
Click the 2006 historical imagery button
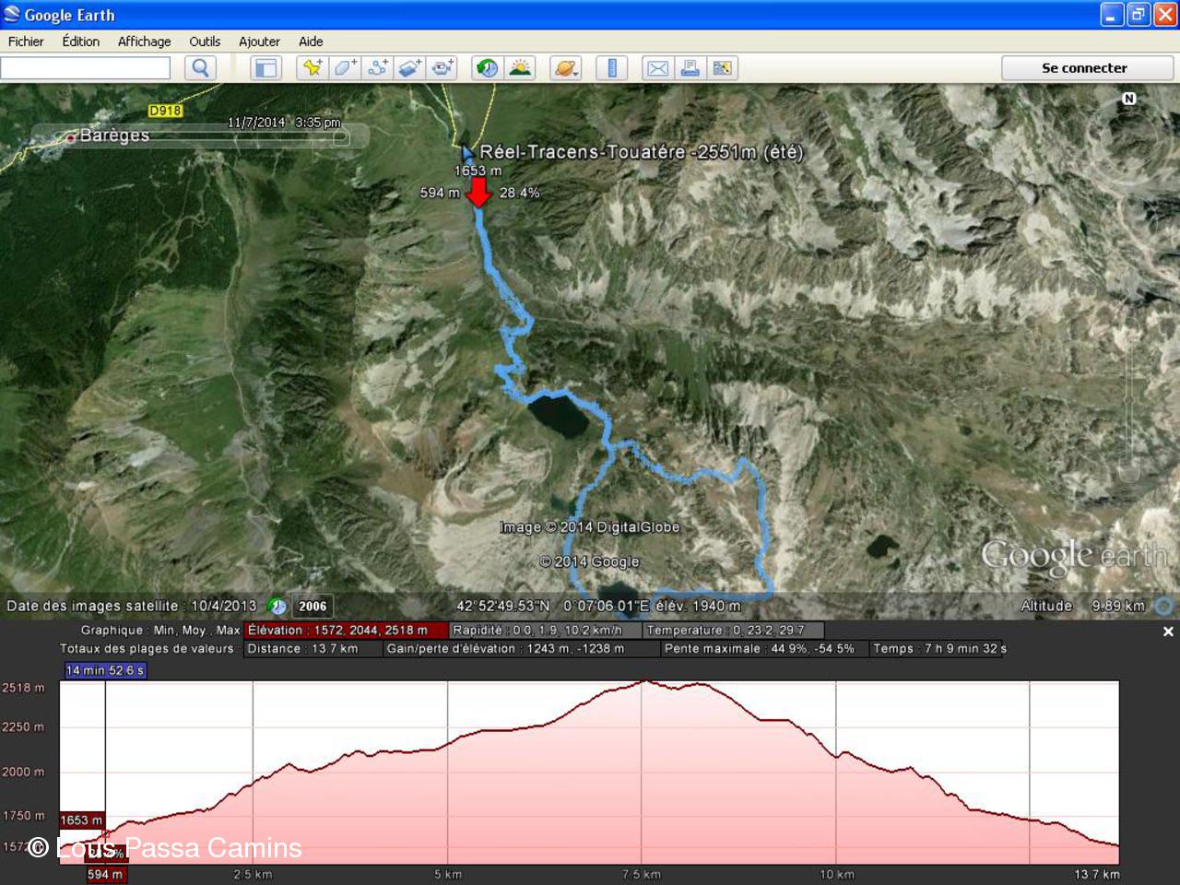pos(313,606)
